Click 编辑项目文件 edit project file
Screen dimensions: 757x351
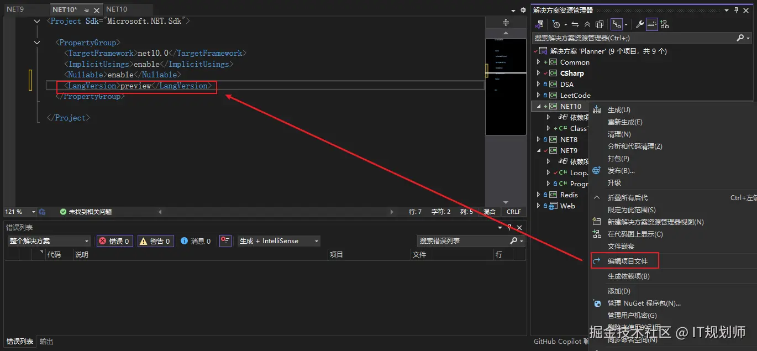click(628, 261)
